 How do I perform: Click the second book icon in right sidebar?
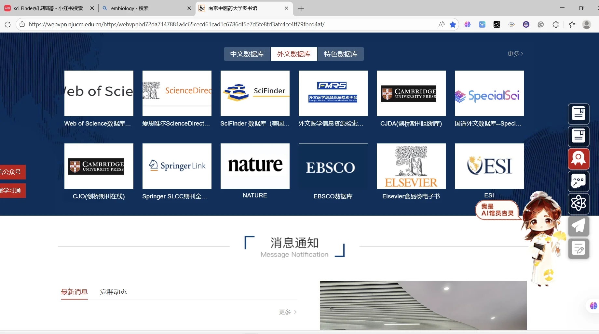tap(579, 136)
